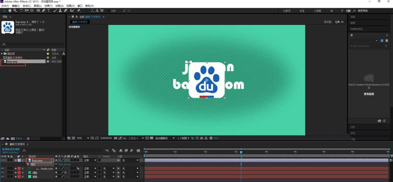Click the layer 1 label color swatch
This screenshot has width=393, height=182.
coord(19,160)
